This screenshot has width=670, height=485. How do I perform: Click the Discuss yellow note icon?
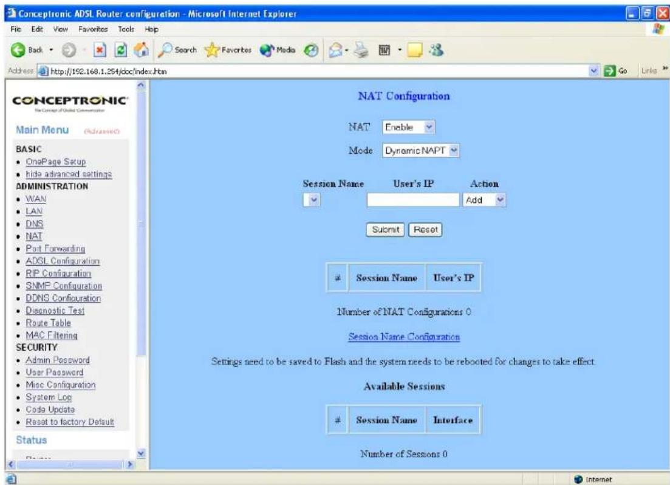414,50
